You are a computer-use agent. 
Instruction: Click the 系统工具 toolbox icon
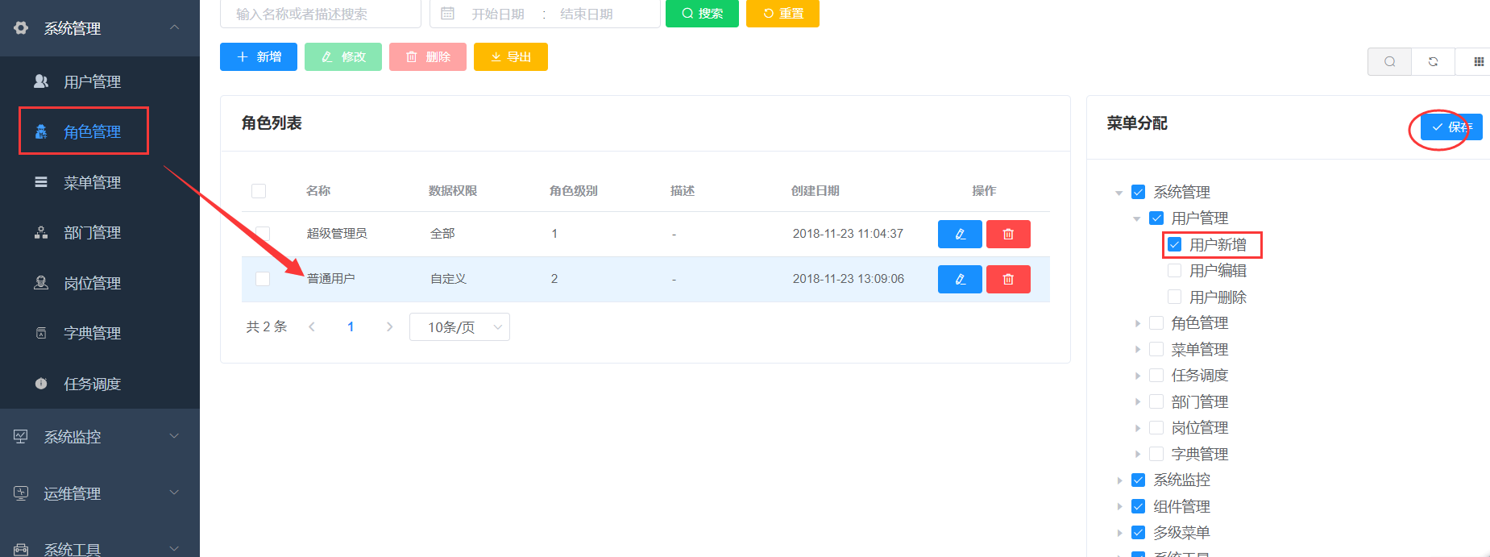[21, 549]
